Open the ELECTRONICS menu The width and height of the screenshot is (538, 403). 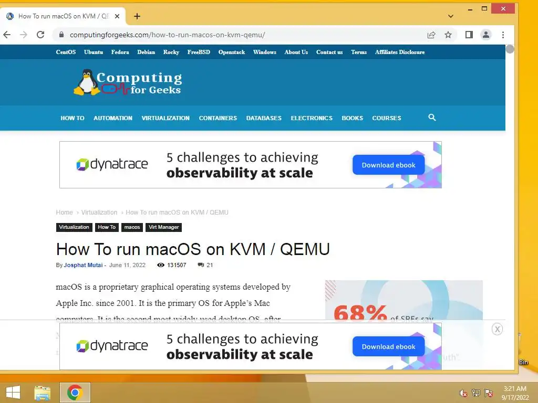pos(312,118)
